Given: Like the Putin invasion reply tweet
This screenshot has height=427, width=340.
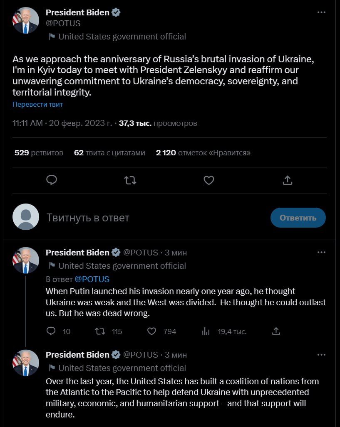Looking at the screenshot, I should click(x=152, y=331).
